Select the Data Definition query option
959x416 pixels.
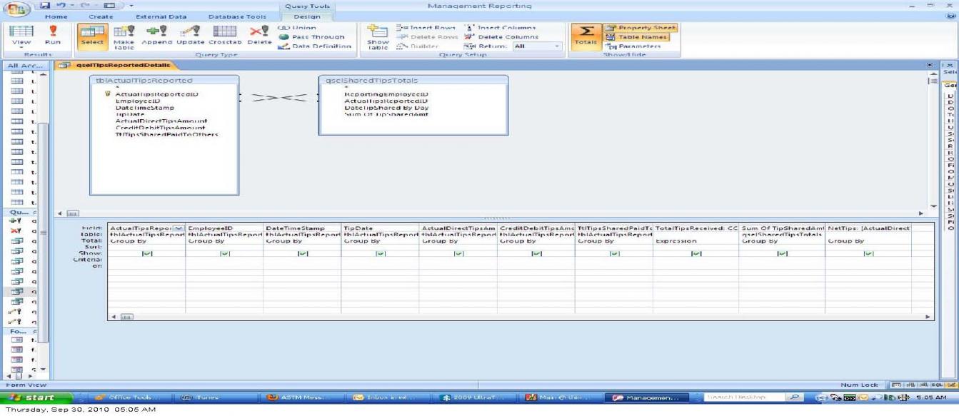click(x=314, y=46)
